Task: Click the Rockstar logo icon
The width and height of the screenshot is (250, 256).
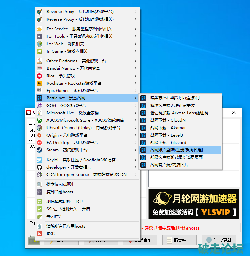Action: coord(40,83)
